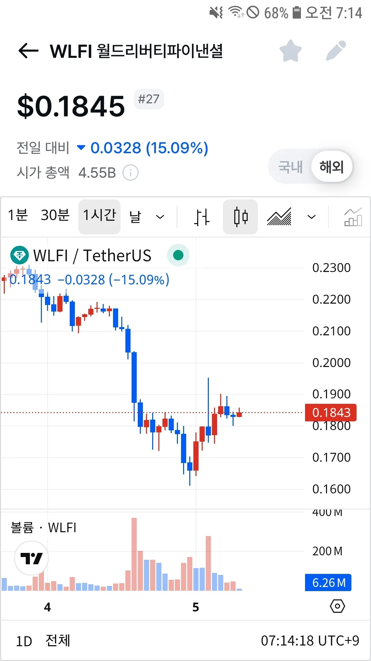This screenshot has width=371, height=661.
Task: Select the 1시간 interval tab
Action: click(x=100, y=216)
